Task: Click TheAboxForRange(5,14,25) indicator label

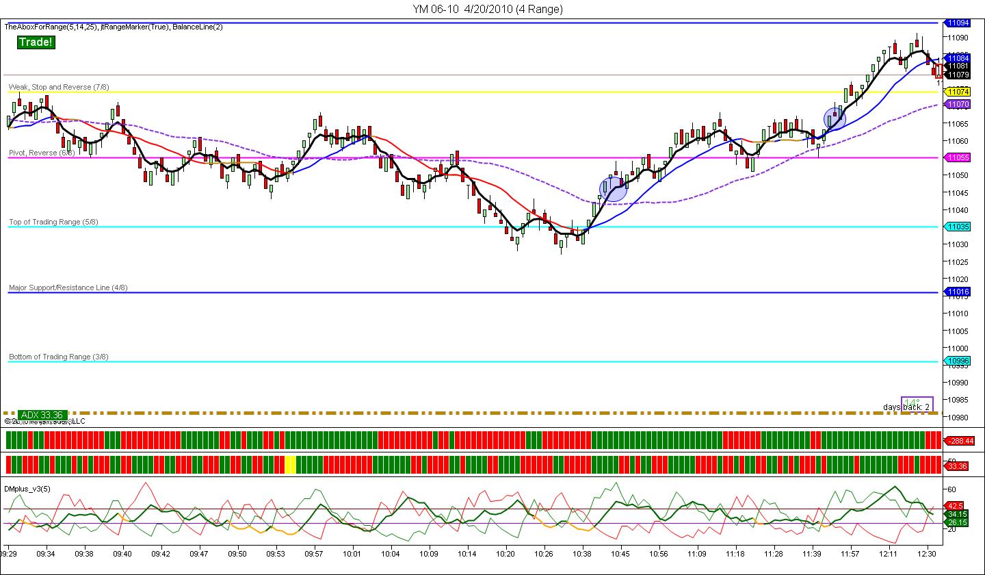Action: pyautogui.click(x=51, y=26)
